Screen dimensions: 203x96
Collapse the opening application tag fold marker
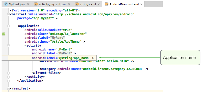point(8,26)
